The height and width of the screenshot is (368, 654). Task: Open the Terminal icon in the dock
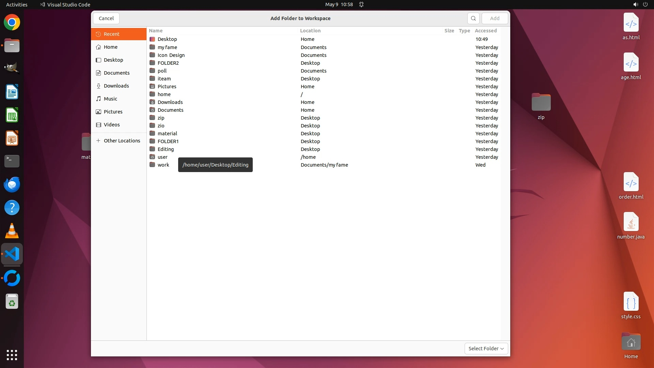12,161
